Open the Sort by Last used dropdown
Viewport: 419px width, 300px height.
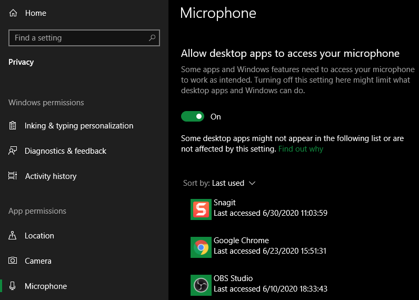pyautogui.click(x=233, y=183)
